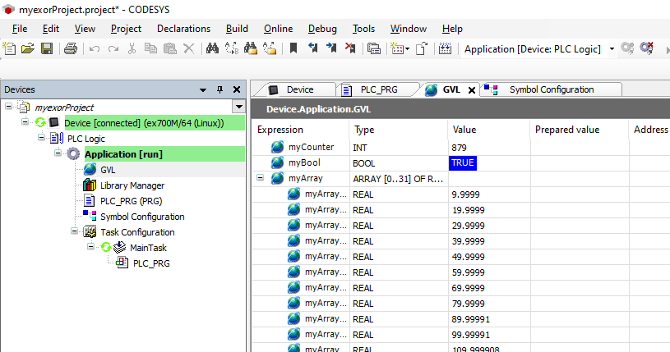
Task: Open the dropdown arrow beside myexorProject
Action: click(239, 106)
